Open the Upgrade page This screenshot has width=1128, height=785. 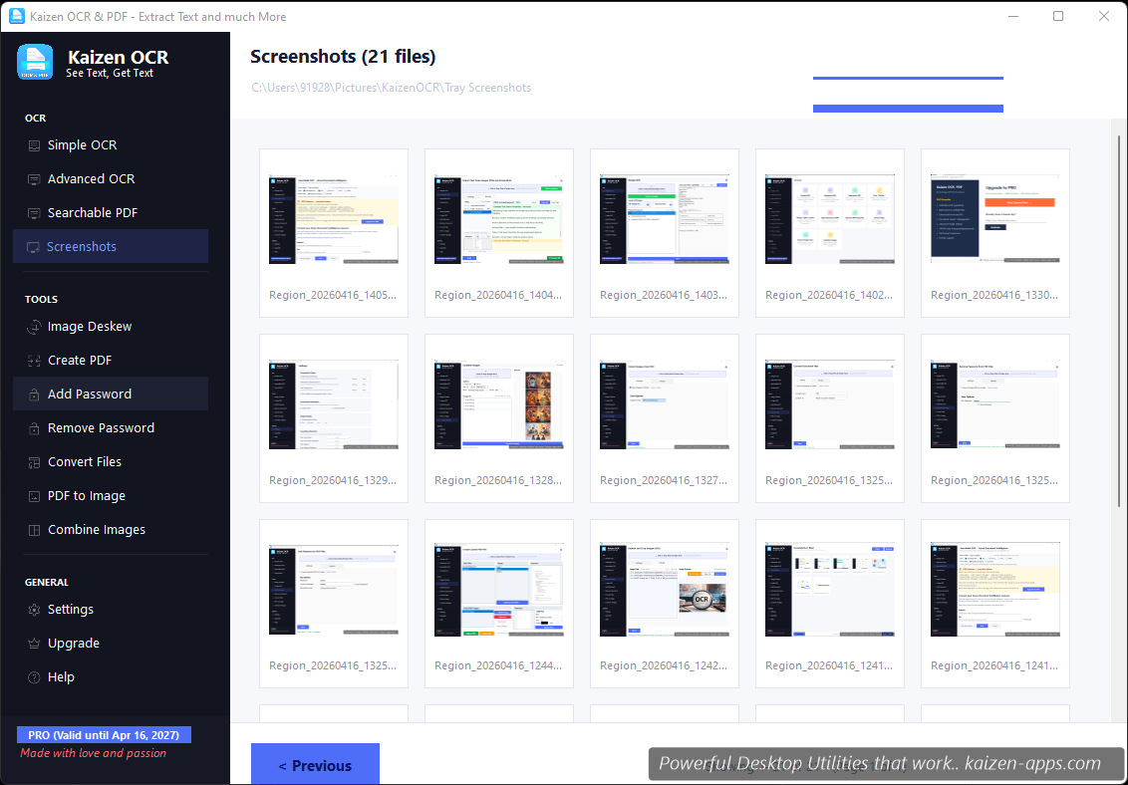(72, 643)
